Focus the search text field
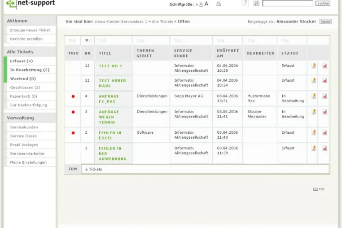 [x=288, y=3]
